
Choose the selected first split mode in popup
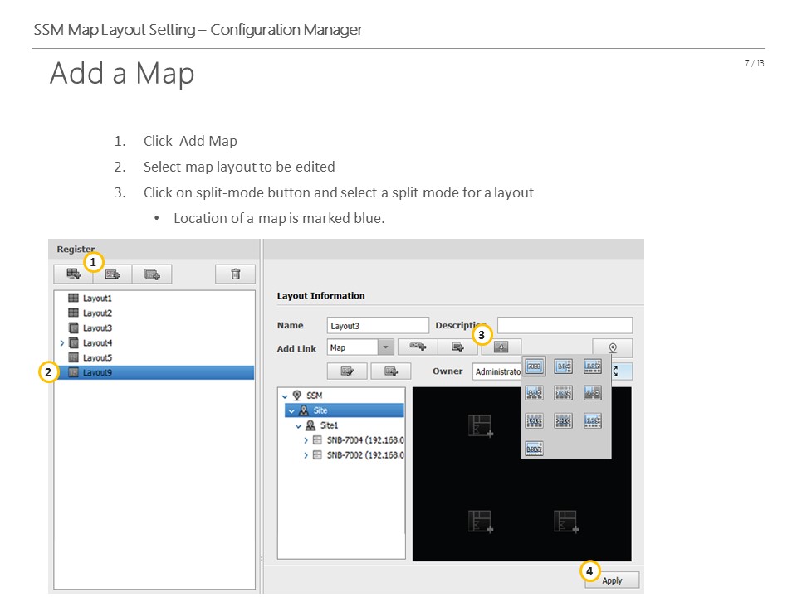pyautogui.click(x=534, y=366)
